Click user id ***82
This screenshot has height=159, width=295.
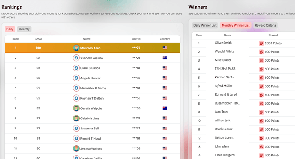coord(136,78)
